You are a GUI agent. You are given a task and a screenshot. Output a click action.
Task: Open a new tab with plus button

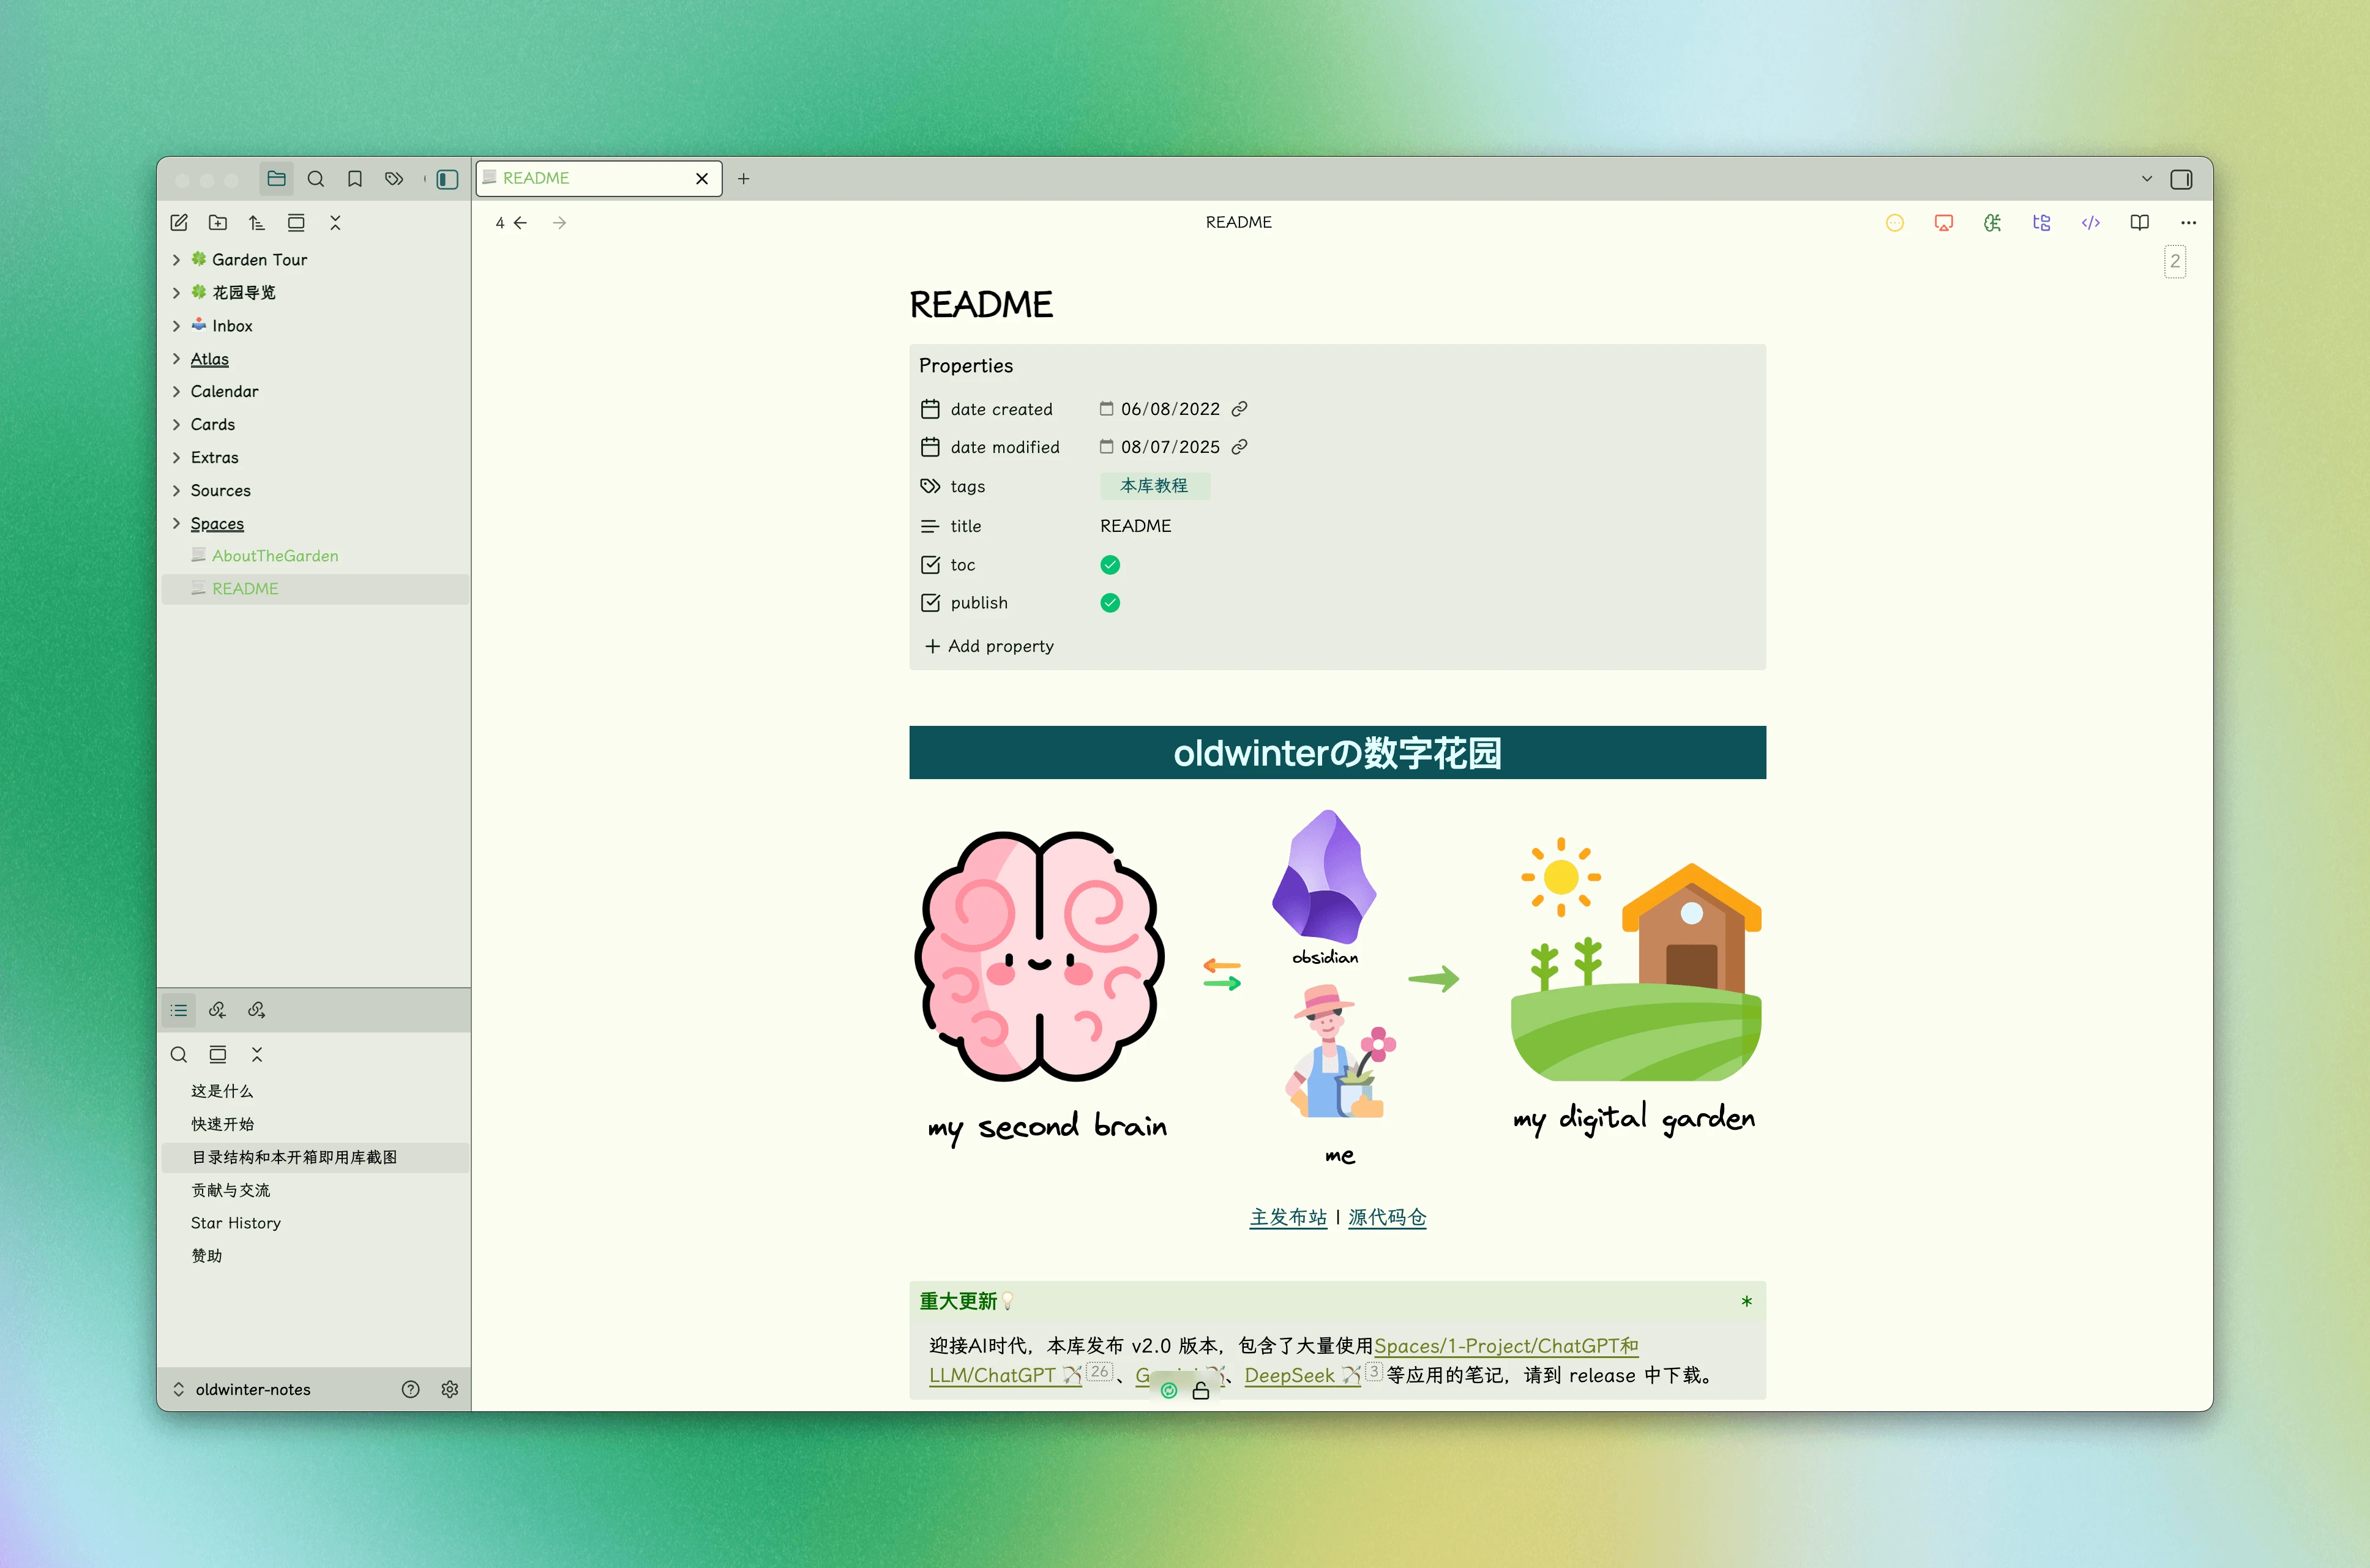click(x=743, y=179)
